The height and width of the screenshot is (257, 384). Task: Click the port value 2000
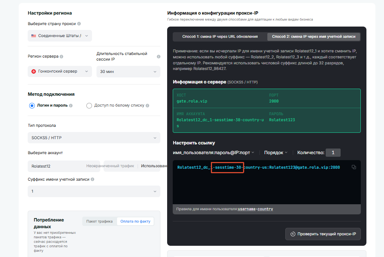(x=274, y=101)
